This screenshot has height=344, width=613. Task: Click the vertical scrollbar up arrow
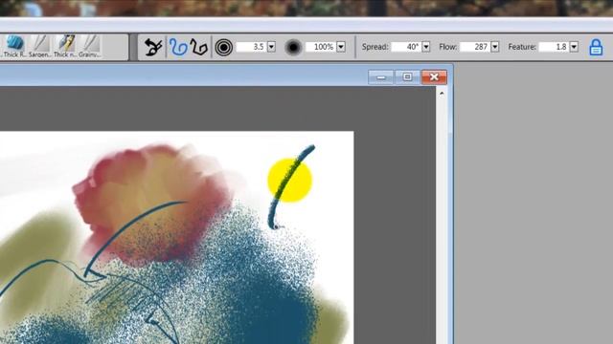click(x=442, y=94)
